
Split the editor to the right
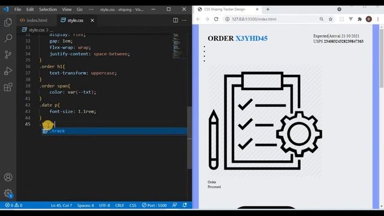[x=176, y=20]
